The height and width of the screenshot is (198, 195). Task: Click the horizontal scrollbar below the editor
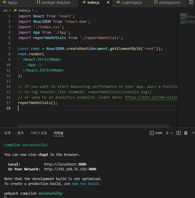(93, 126)
